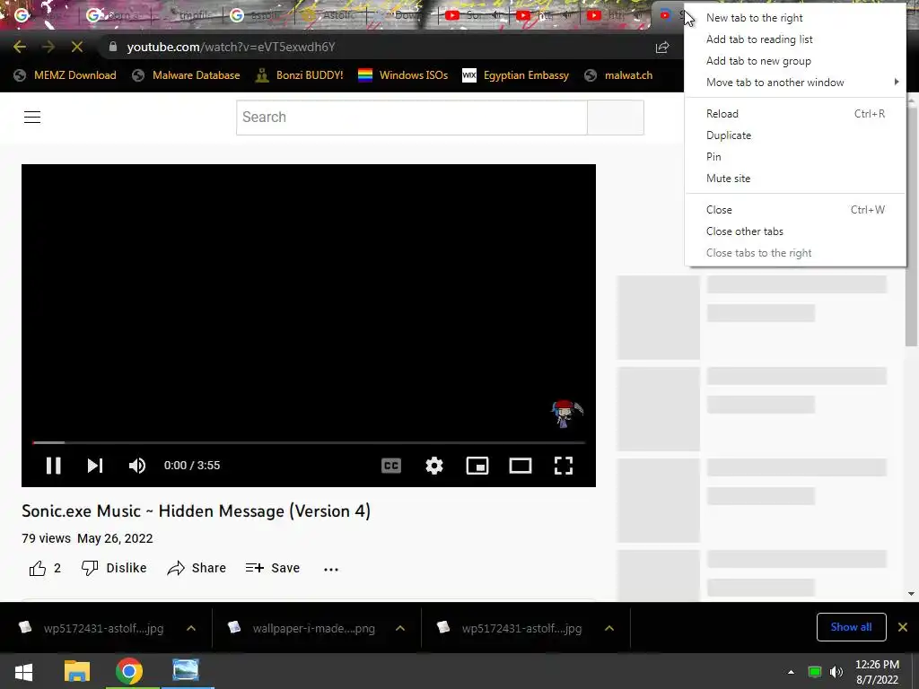Go forward in browser history

[48, 47]
